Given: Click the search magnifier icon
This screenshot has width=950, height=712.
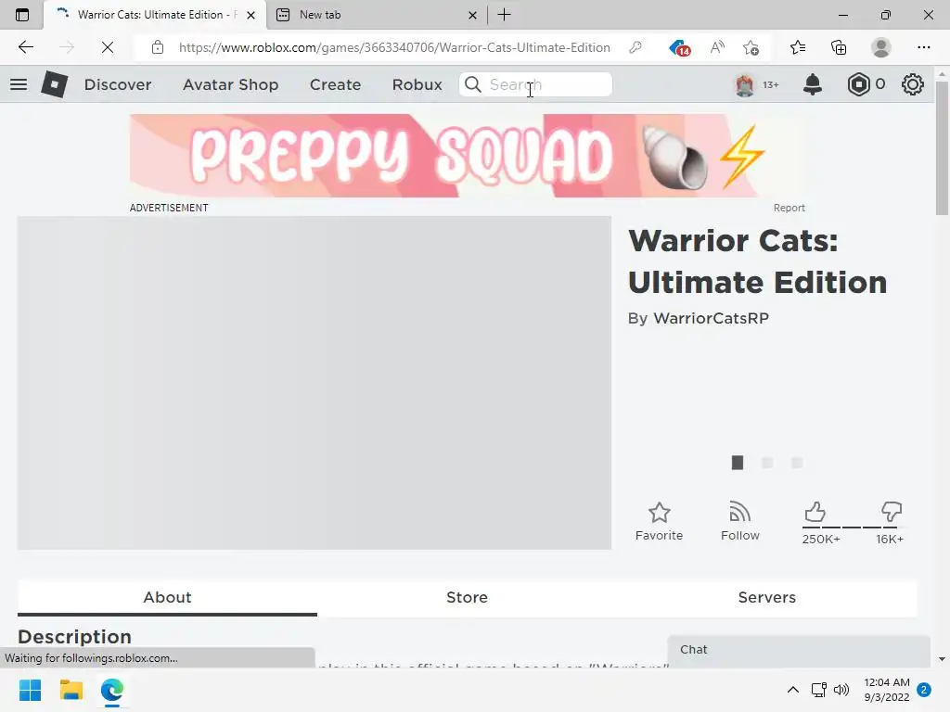Looking at the screenshot, I should (x=473, y=84).
